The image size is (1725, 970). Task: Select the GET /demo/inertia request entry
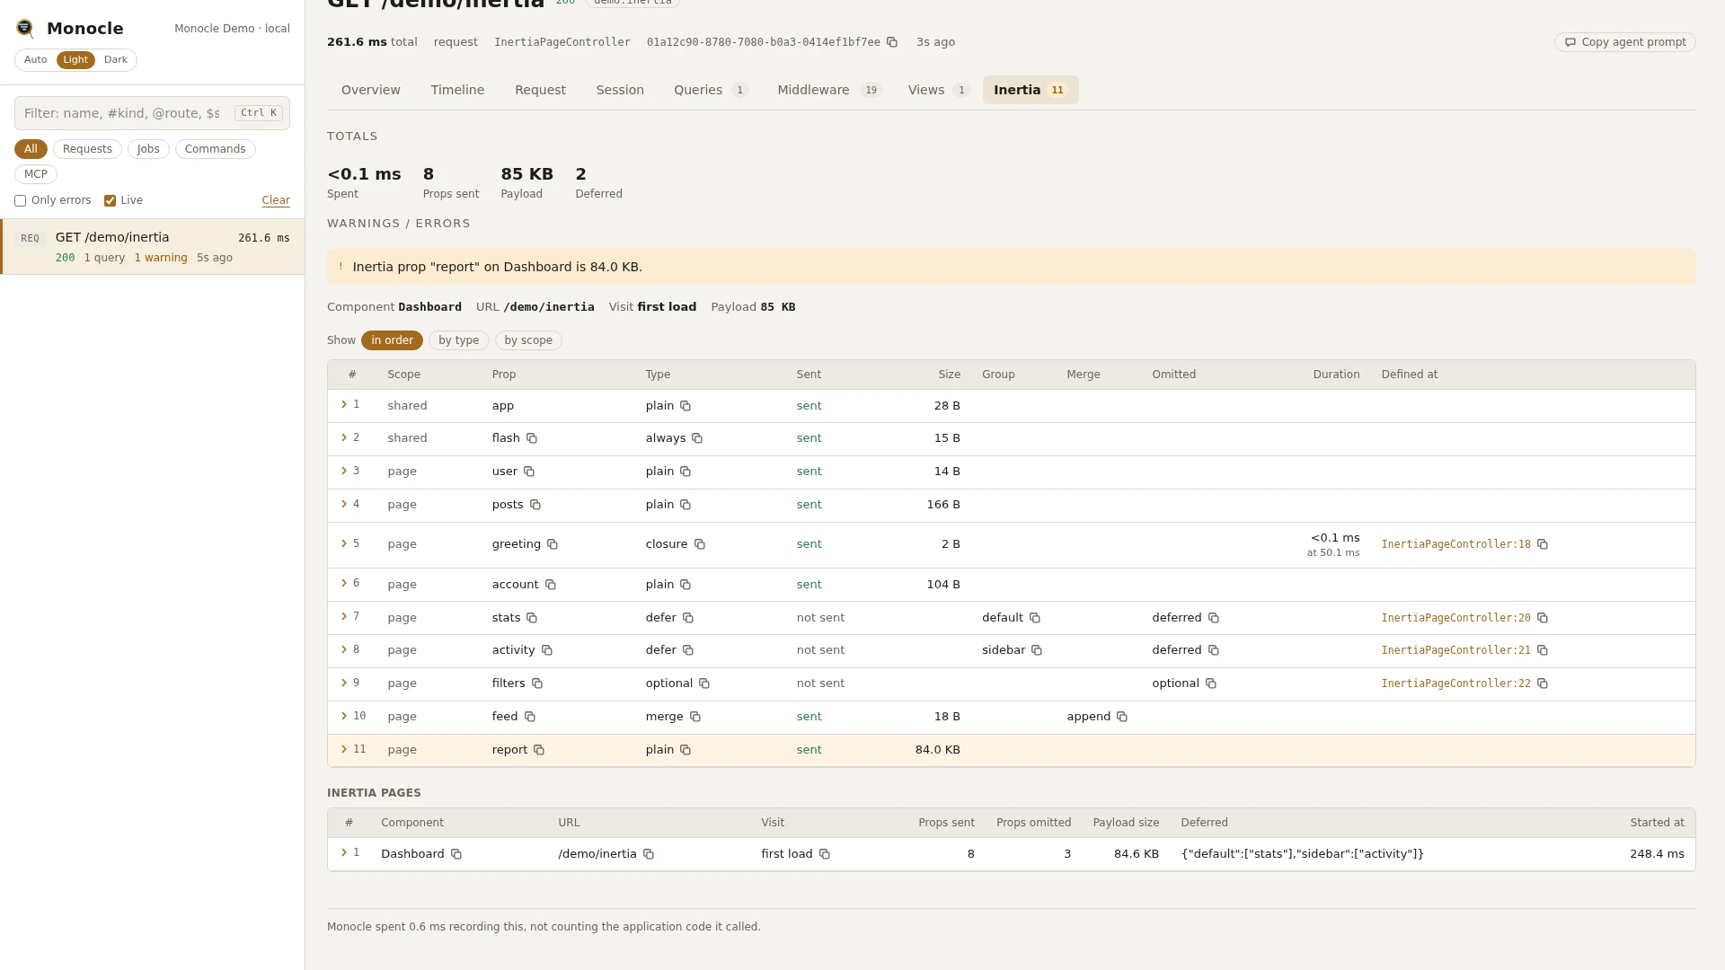pos(153,247)
